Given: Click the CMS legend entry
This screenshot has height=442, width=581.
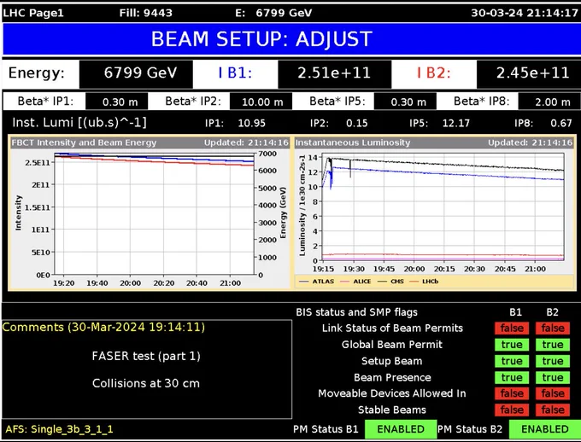Looking at the screenshot, I should (x=390, y=282).
